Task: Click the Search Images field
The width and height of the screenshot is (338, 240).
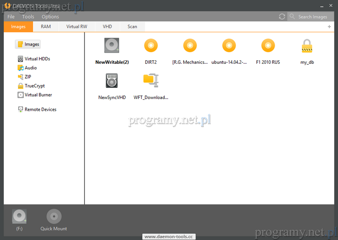Action: [313, 16]
